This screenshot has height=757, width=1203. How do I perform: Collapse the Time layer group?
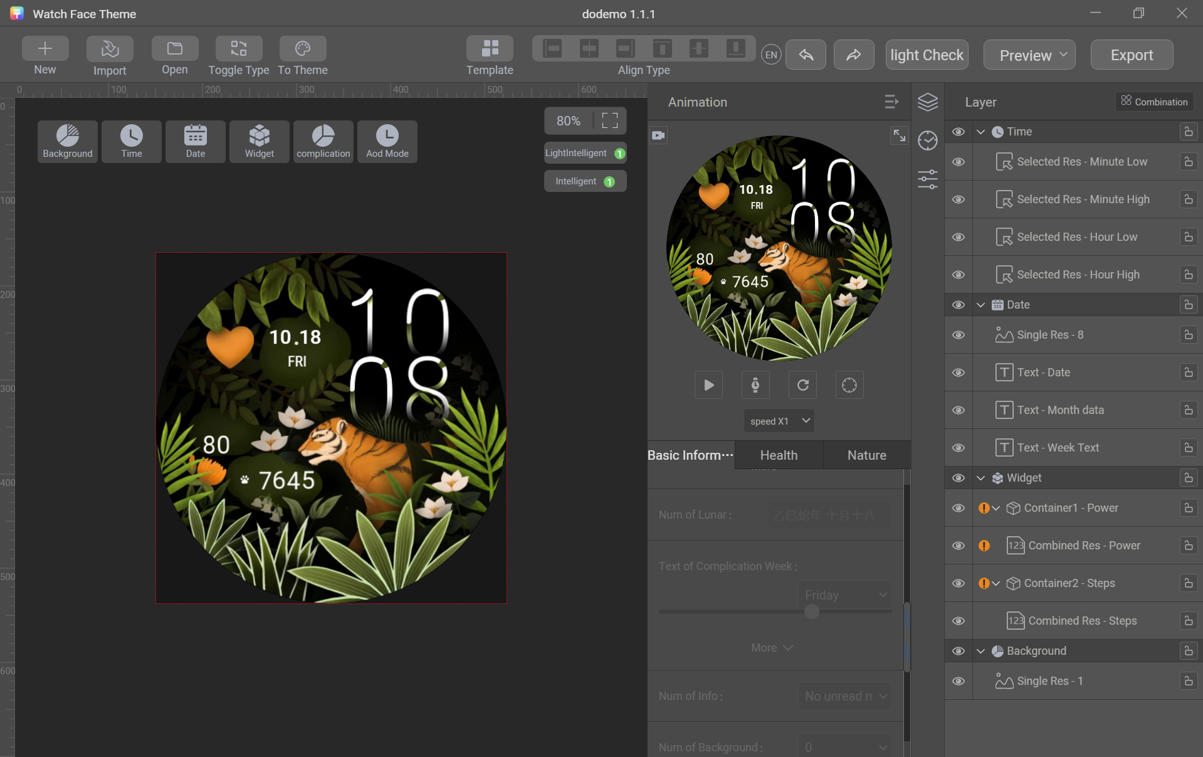(x=980, y=131)
